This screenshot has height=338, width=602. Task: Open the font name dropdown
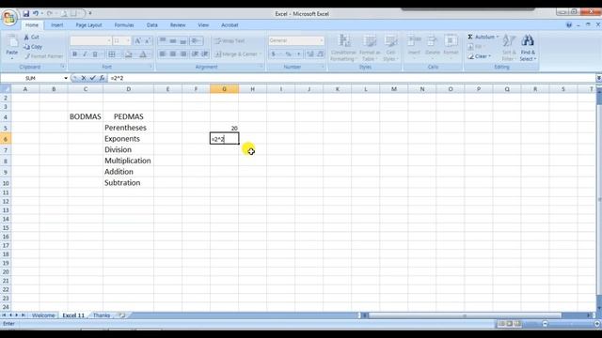coord(109,40)
